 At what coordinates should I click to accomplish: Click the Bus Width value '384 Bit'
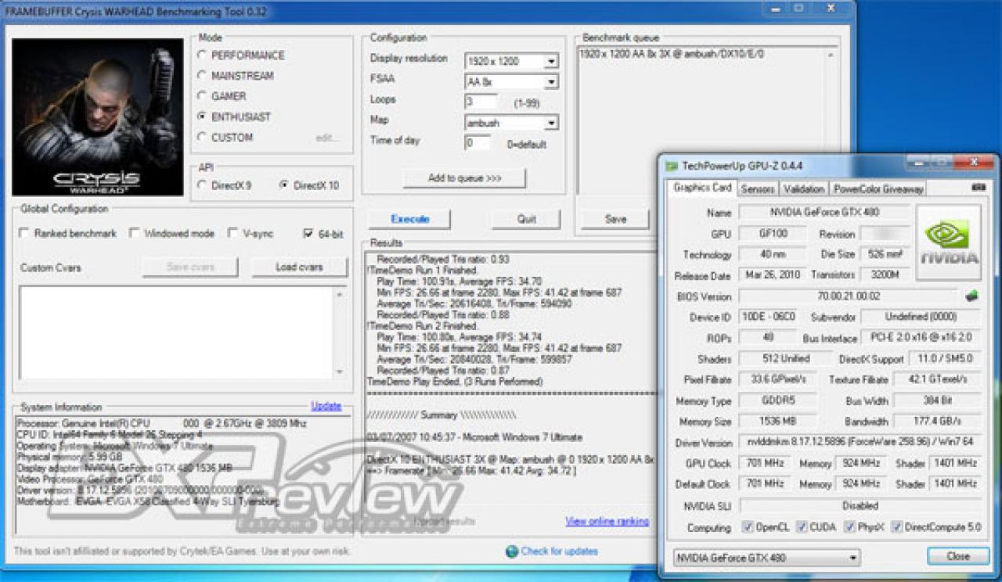[x=936, y=401]
